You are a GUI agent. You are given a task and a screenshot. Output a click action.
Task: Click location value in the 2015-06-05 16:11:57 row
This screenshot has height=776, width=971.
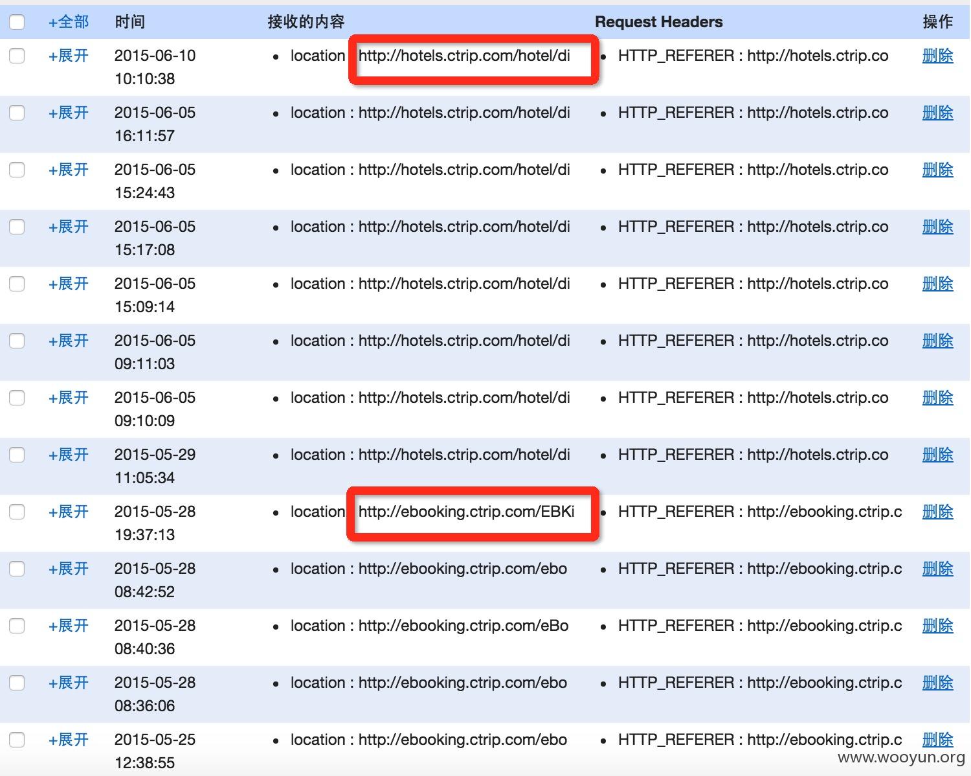(464, 113)
